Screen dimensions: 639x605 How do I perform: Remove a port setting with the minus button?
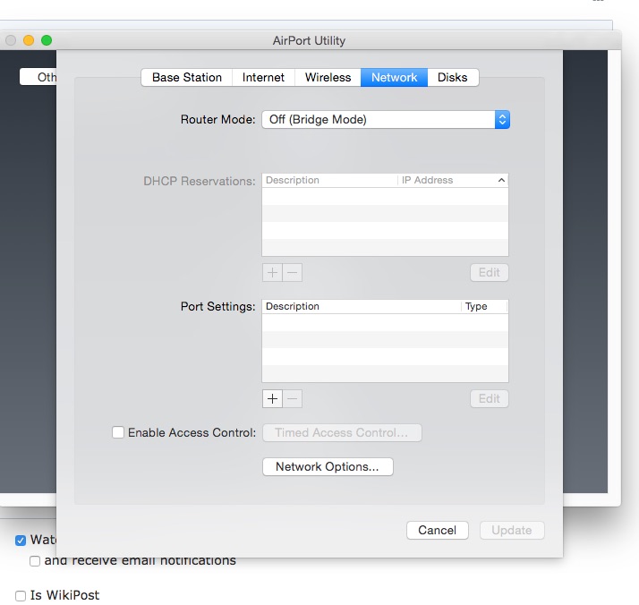pyautogui.click(x=292, y=398)
